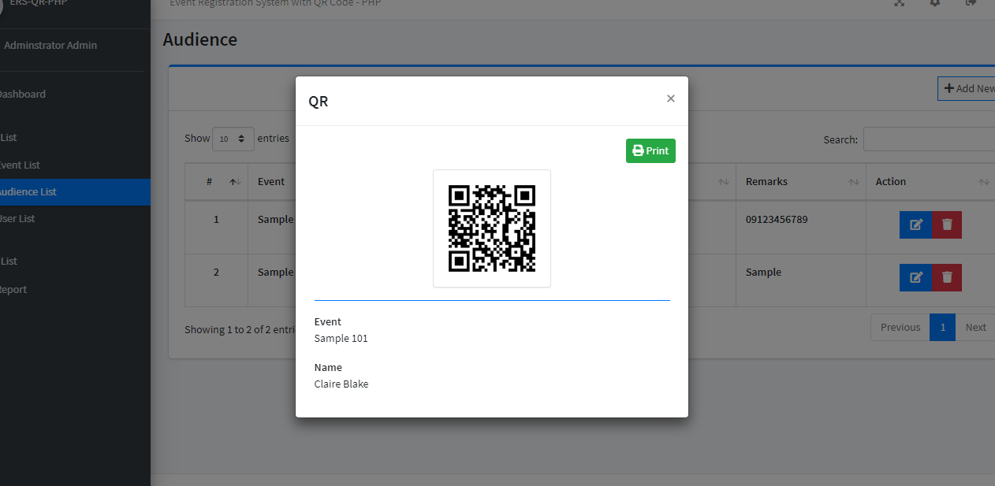Select the 'Sample 101' event text
Screen dimensions: 995x486
click(341, 339)
